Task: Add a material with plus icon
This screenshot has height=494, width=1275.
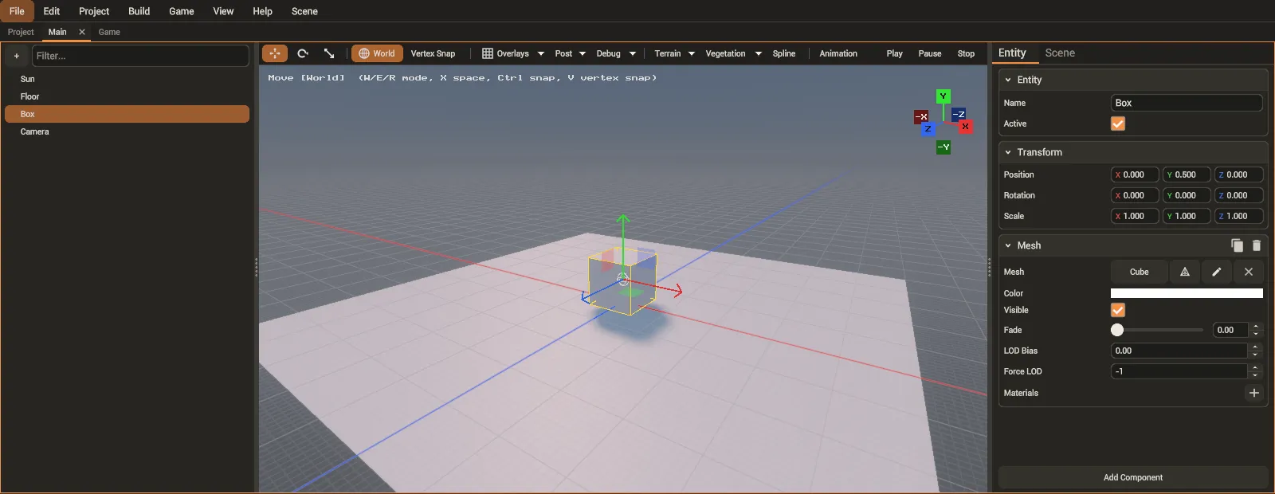Action: (x=1254, y=393)
